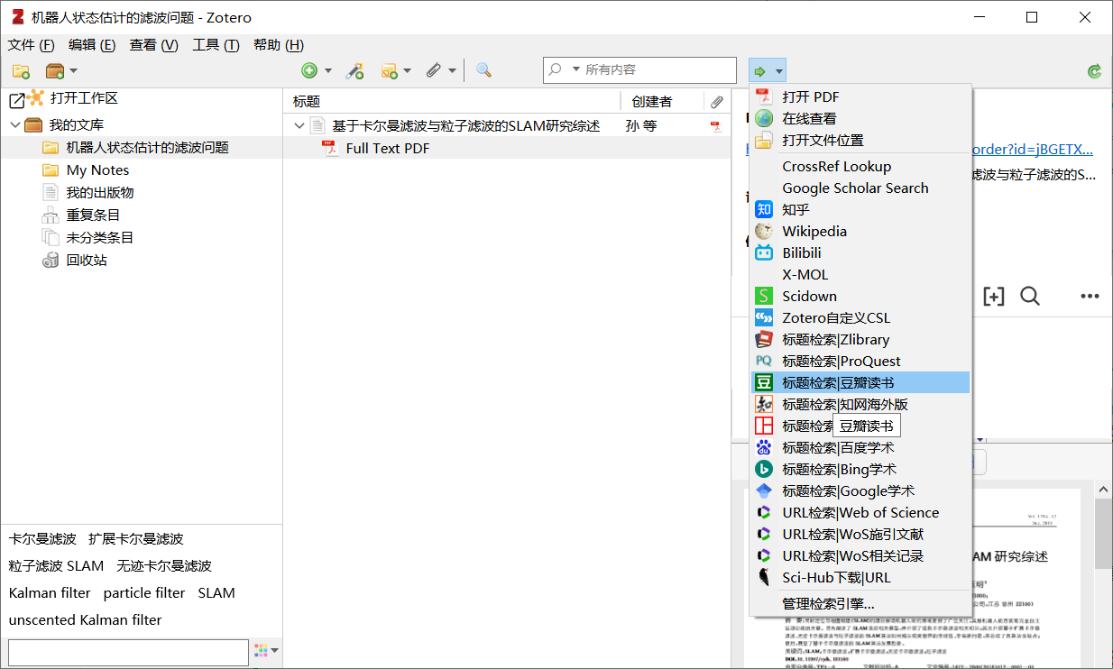Click the Sci-Hub raven icon

pyautogui.click(x=764, y=577)
